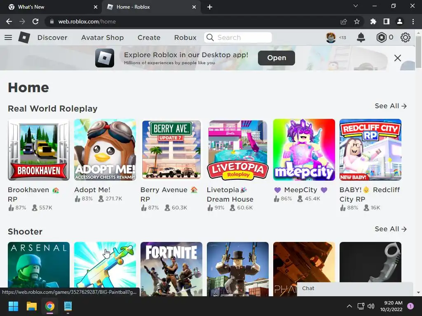
Task: Open the MeepCity game thumbnail
Action: point(304,150)
